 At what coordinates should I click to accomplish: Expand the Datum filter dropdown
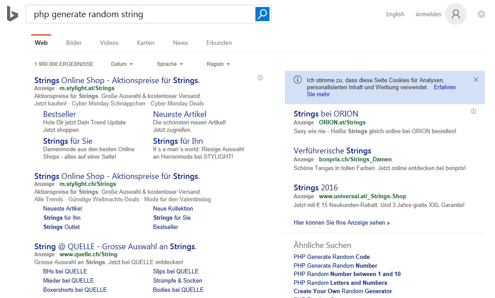click(122, 64)
